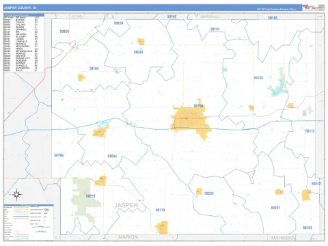Click the ZIP code label 50112
The width and height of the screenshot is (328, 246).
(310, 131)
